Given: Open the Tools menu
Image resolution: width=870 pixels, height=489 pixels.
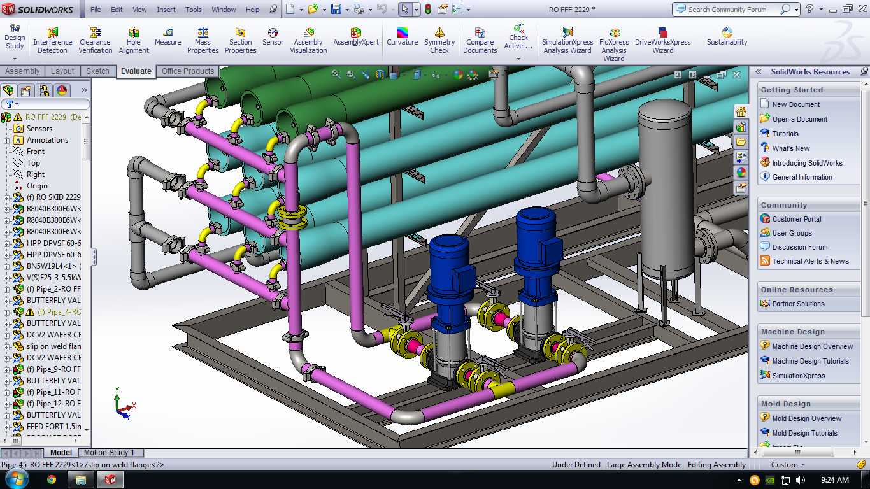Looking at the screenshot, I should [x=194, y=10].
